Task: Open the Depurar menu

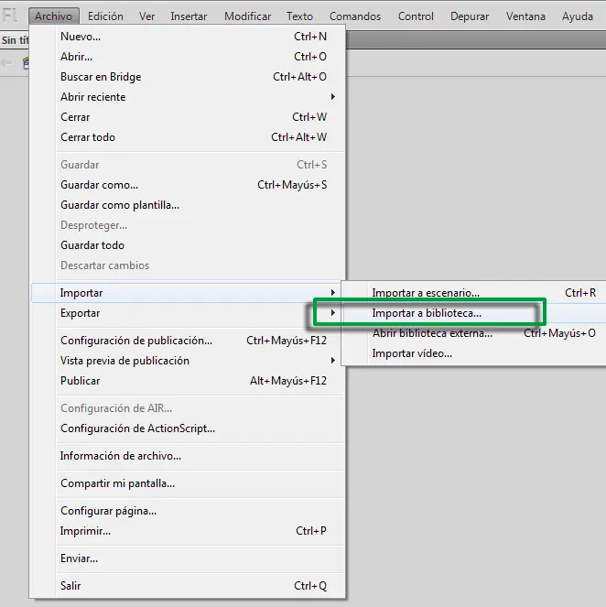Action: [x=470, y=16]
